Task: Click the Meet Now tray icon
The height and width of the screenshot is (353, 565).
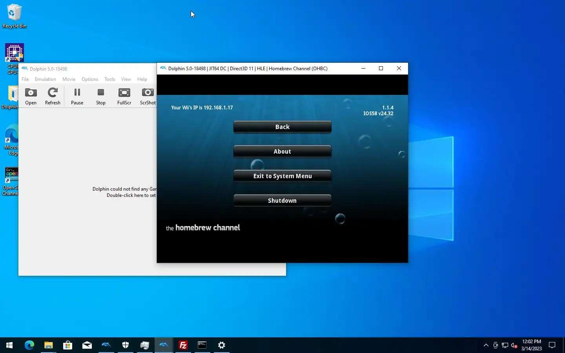Action: pos(496,345)
